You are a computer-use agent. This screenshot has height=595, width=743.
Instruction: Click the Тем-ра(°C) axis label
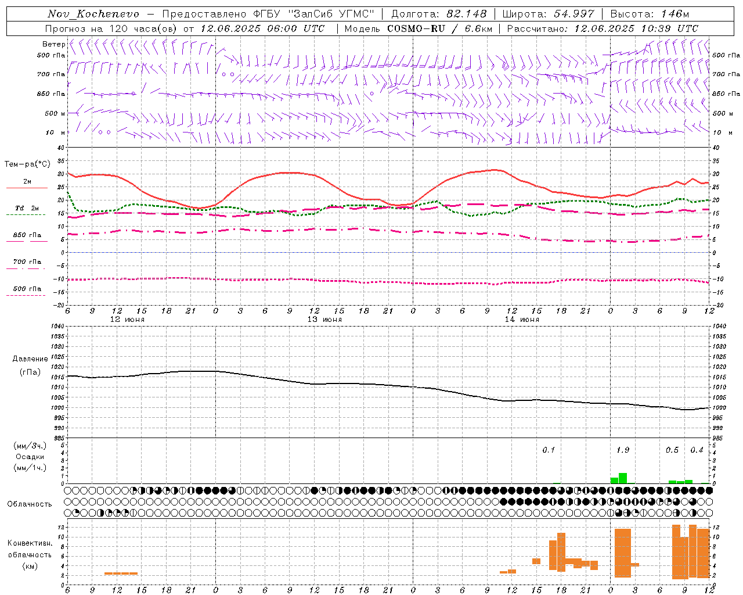[27, 164]
